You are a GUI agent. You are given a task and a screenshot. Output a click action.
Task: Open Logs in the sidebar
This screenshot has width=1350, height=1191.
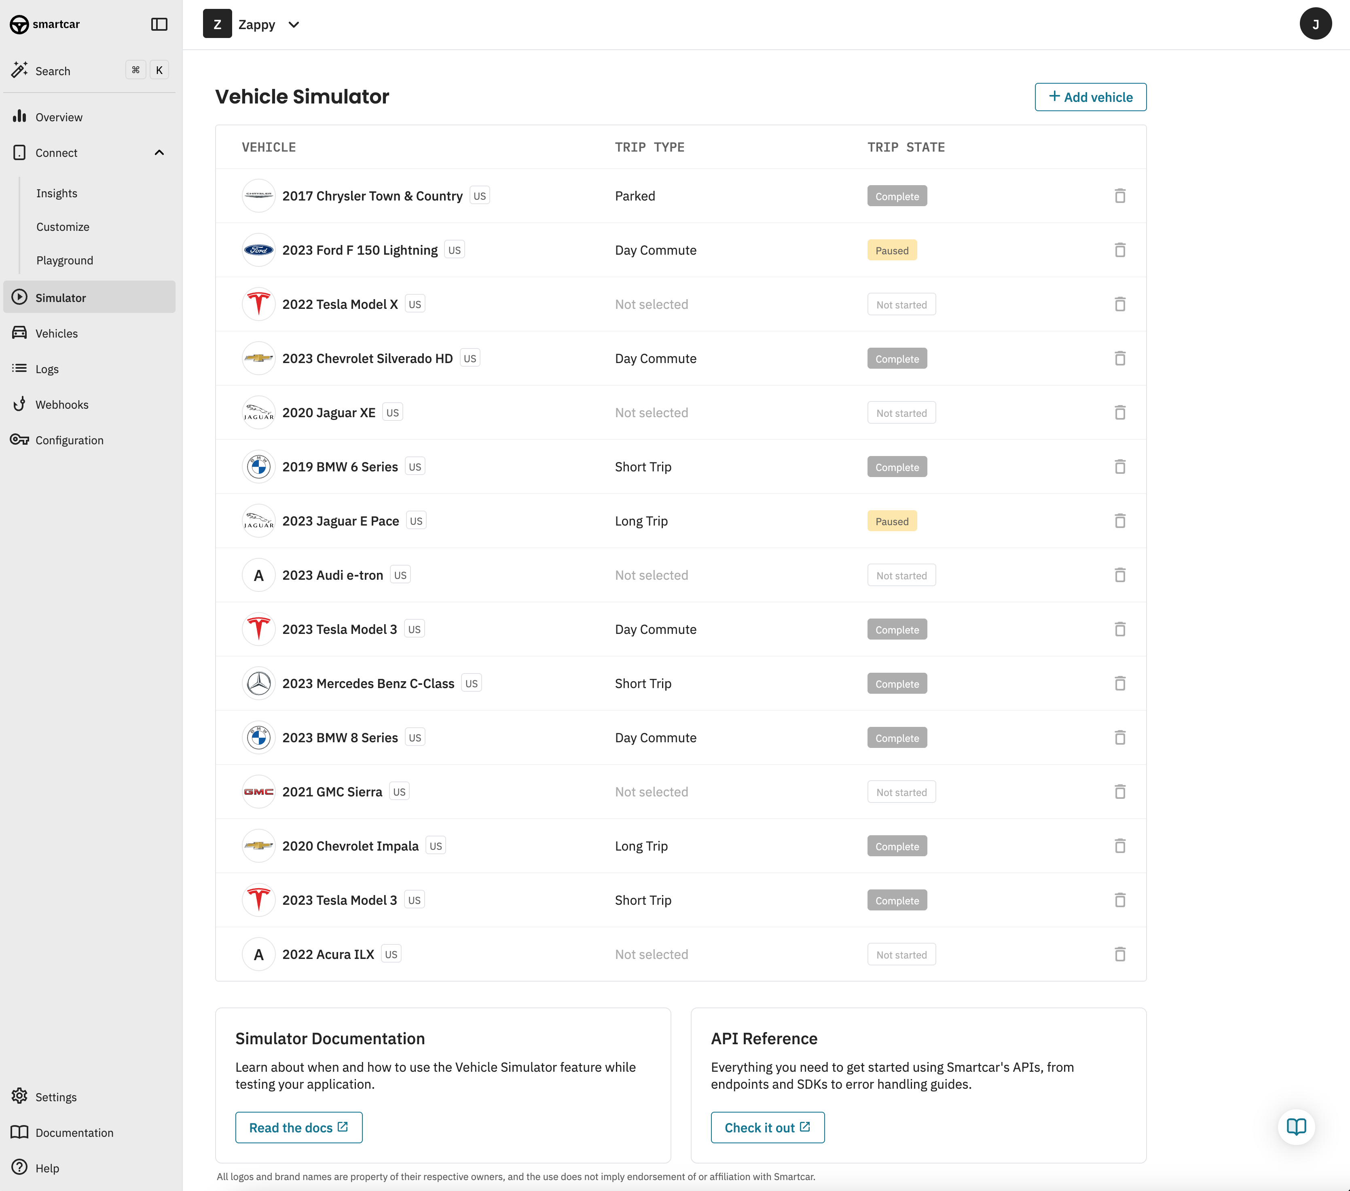89,369
